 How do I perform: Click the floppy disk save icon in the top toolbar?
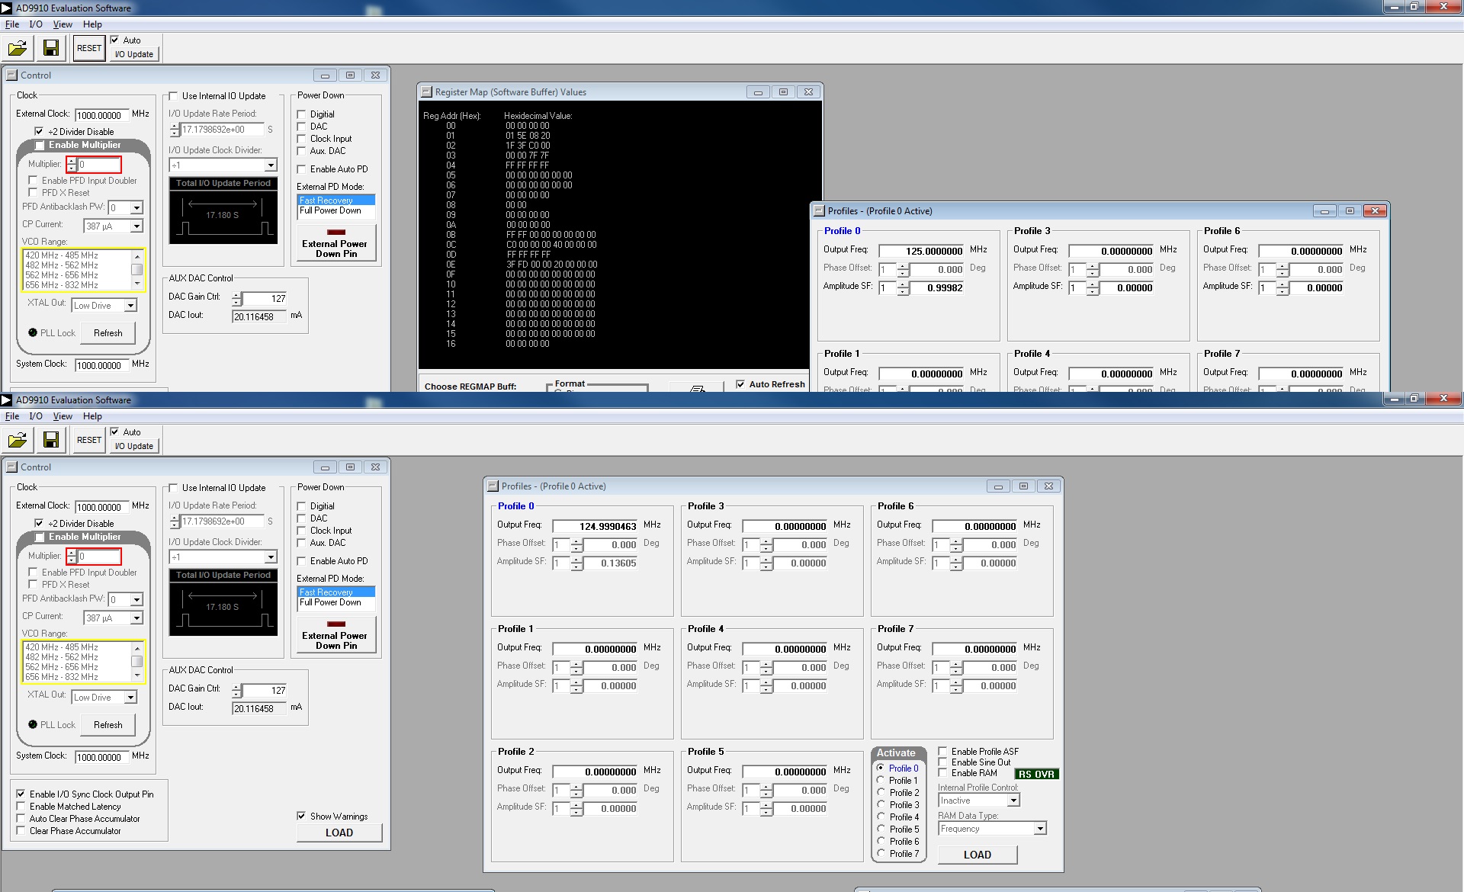51,49
